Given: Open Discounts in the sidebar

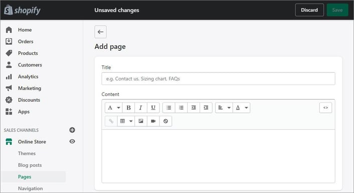Looking at the screenshot, I should [x=29, y=100].
